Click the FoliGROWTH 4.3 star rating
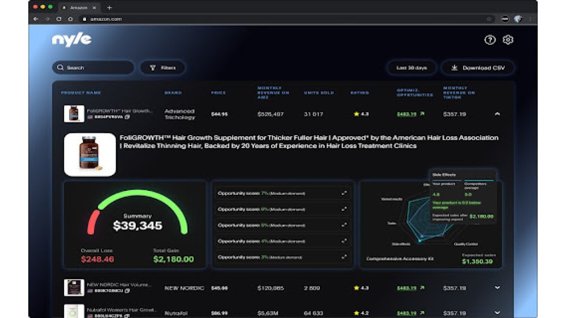This screenshot has width=566, height=318. pos(361,114)
